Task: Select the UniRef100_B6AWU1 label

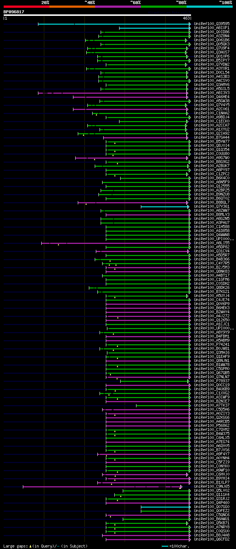Action: pos(212,519)
